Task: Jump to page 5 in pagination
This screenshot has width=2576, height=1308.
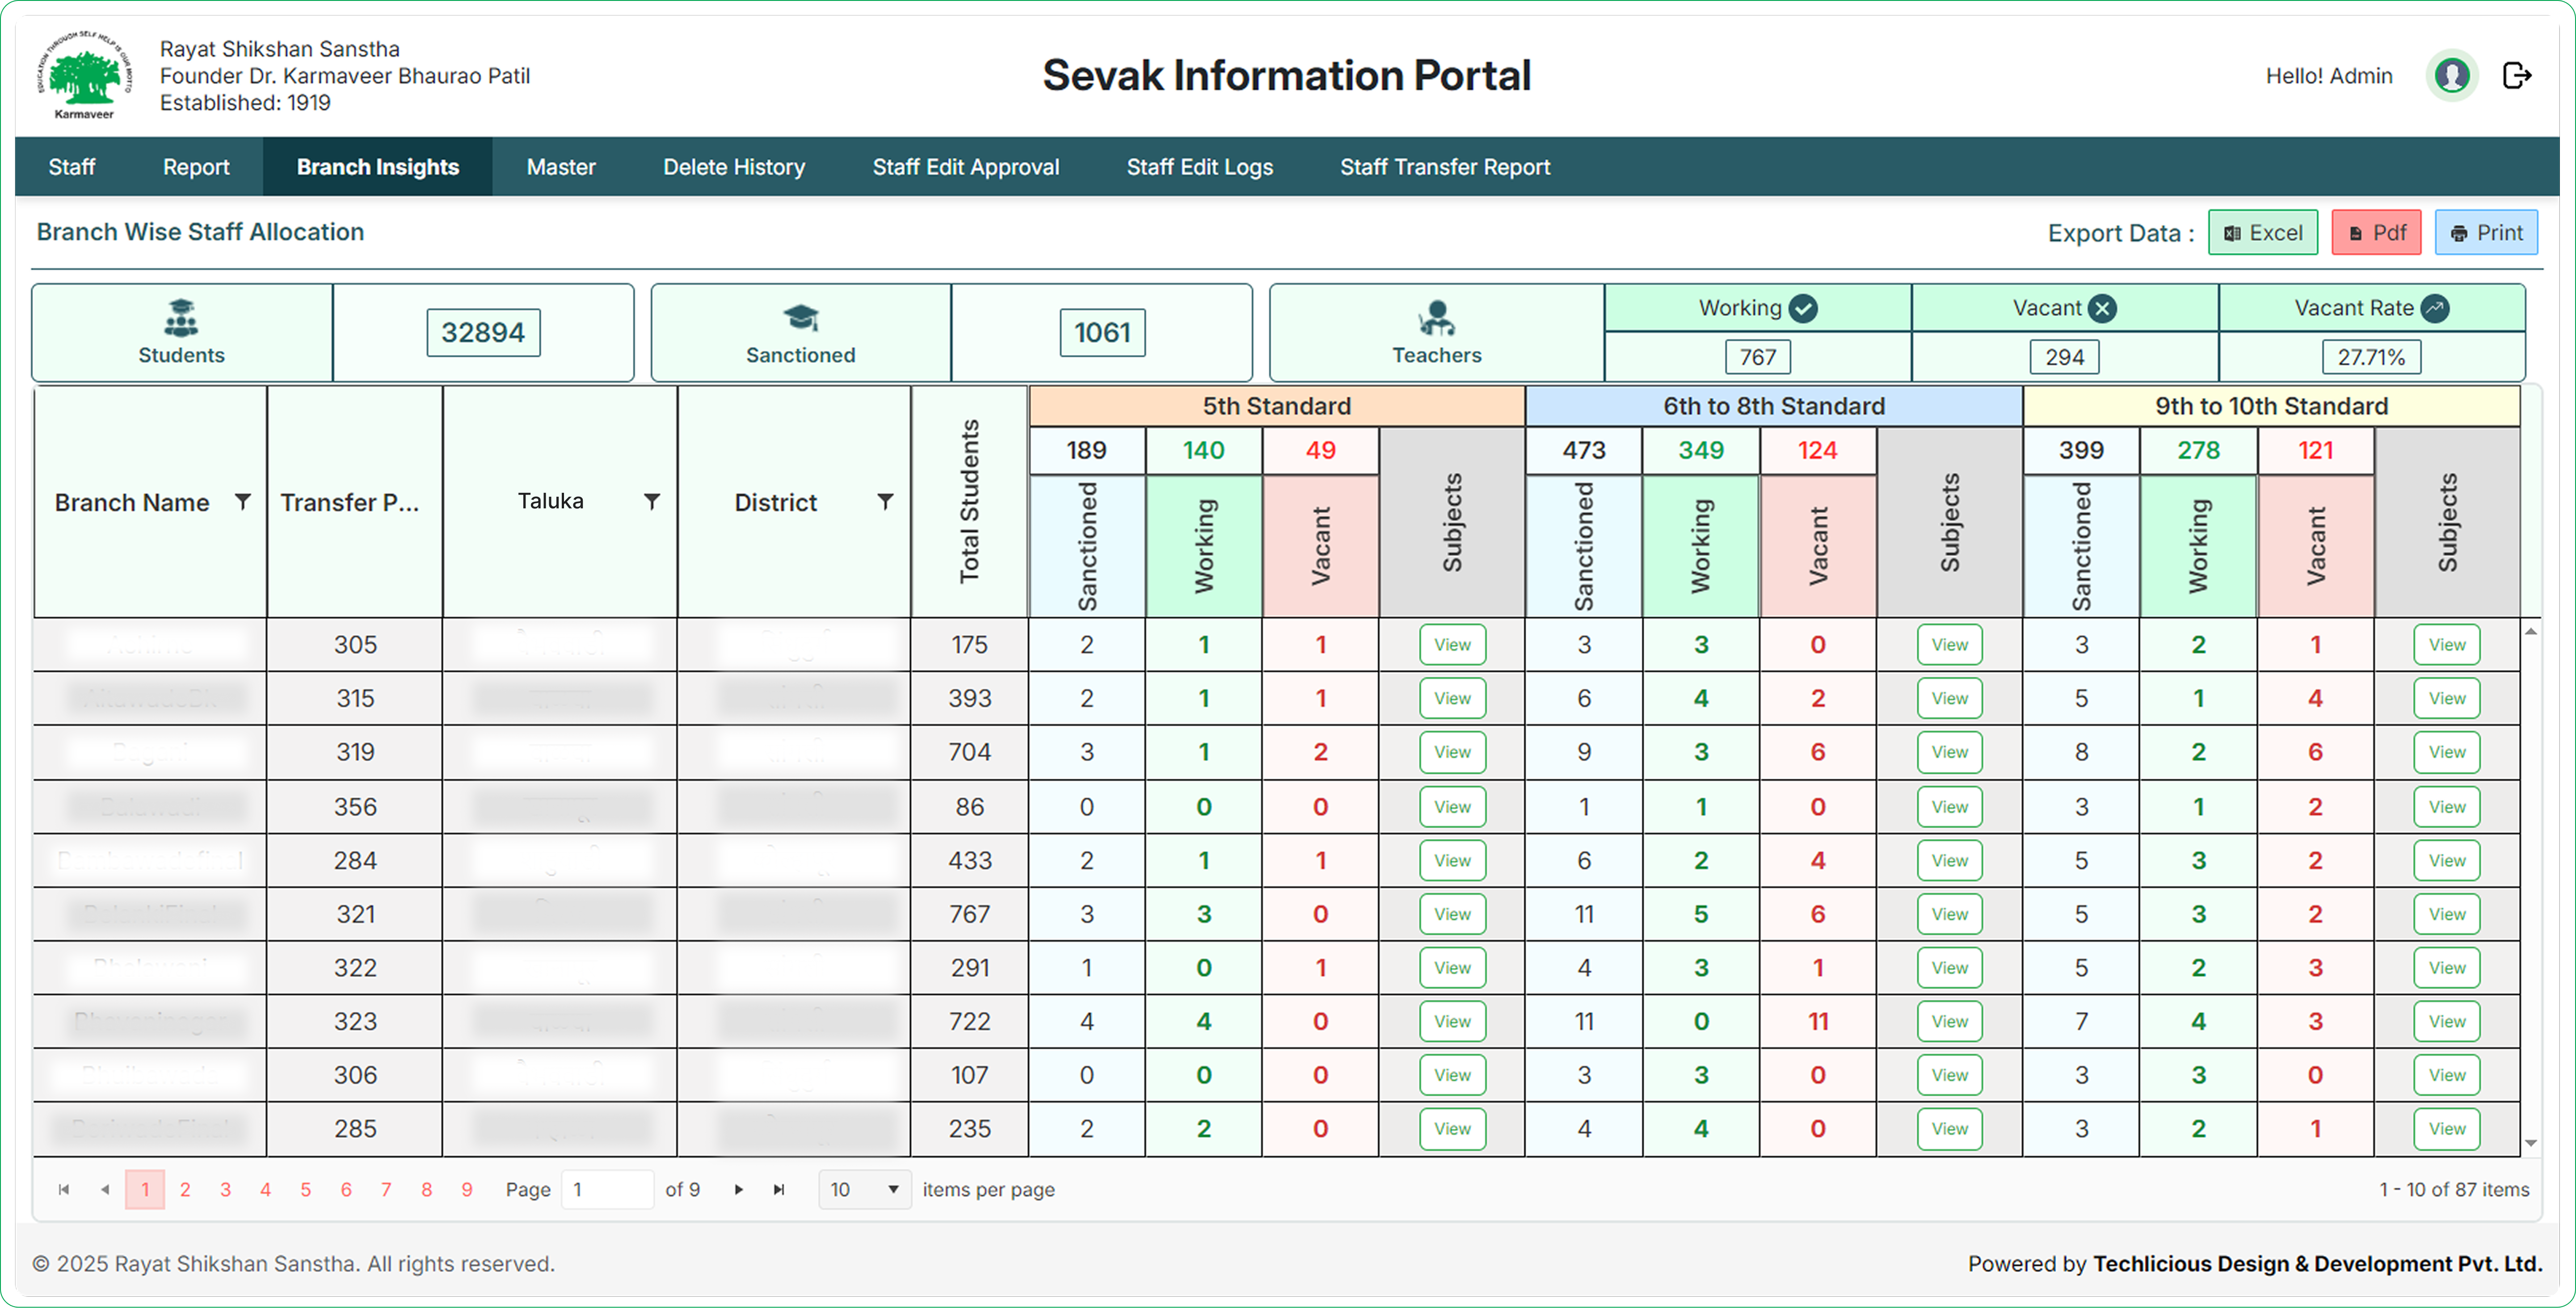Action: [x=306, y=1189]
